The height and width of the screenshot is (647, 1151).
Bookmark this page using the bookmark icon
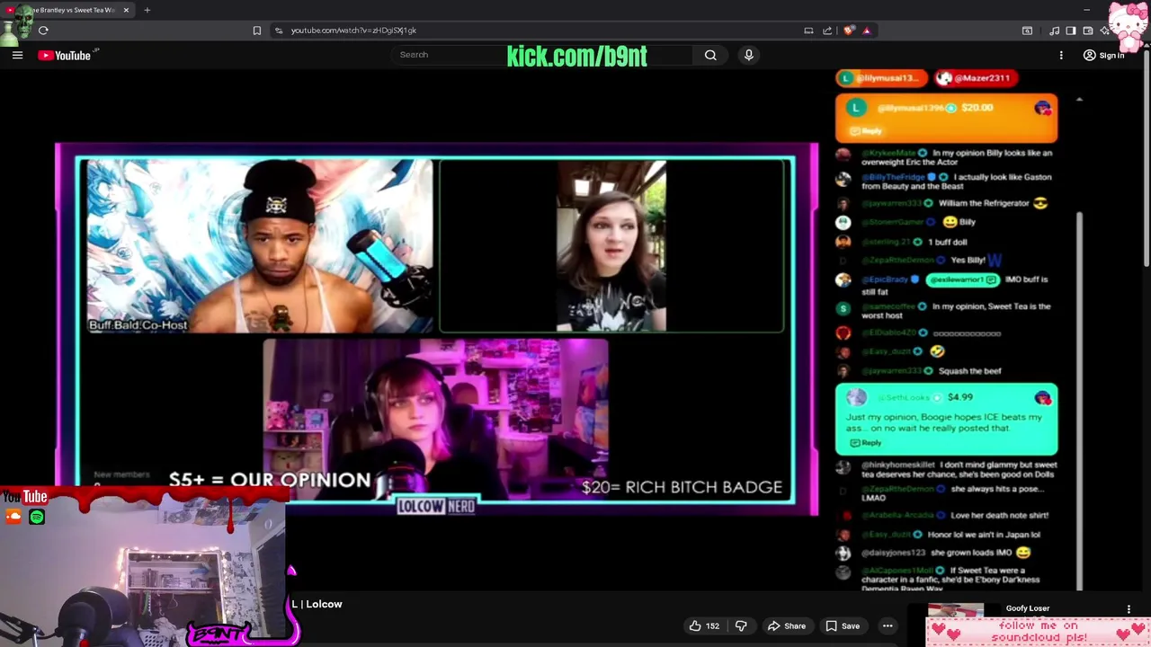coord(256,31)
